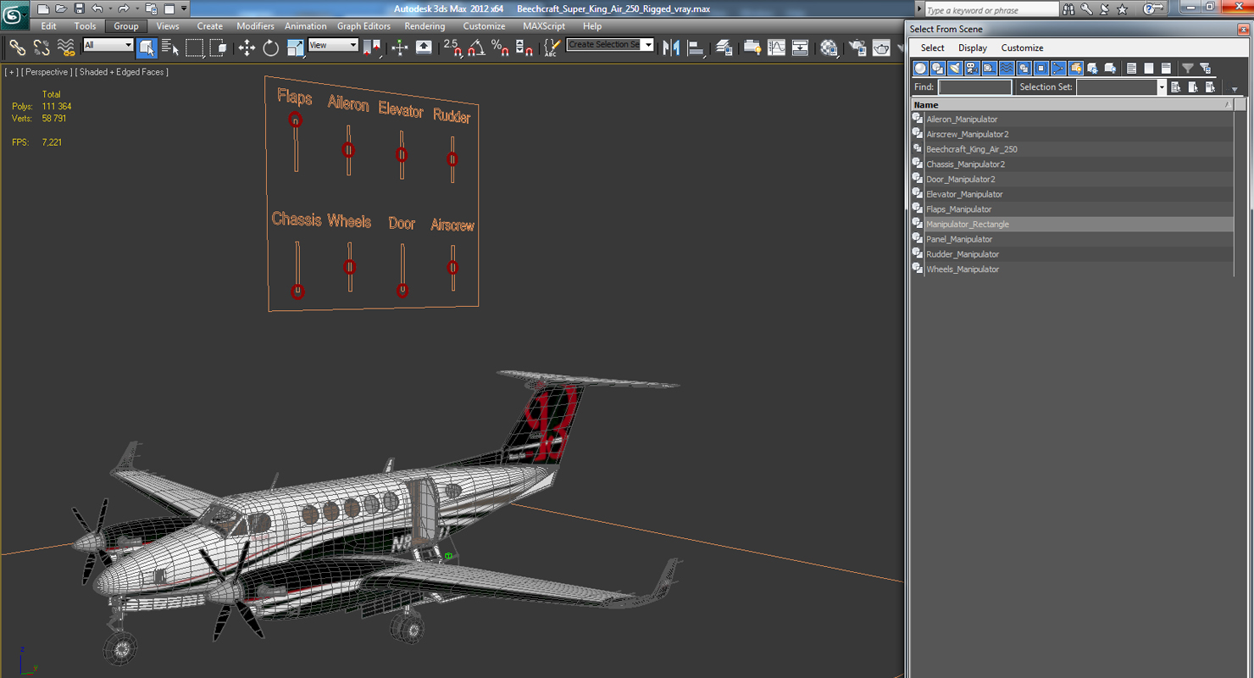
Task: Click the Save File floppy icon
Action: coord(79,8)
